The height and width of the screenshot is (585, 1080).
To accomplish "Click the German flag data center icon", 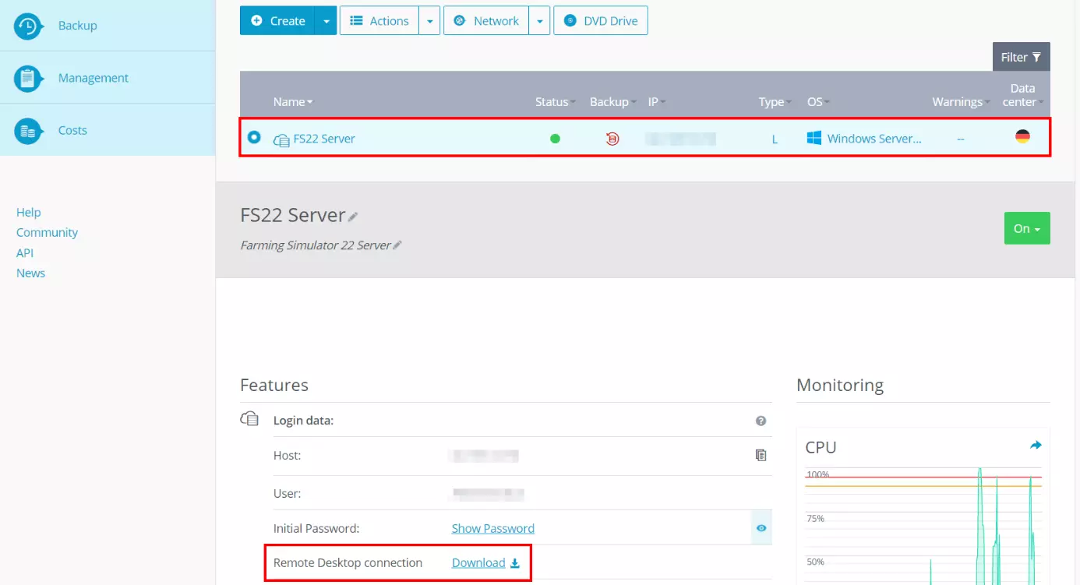I will [1022, 136].
